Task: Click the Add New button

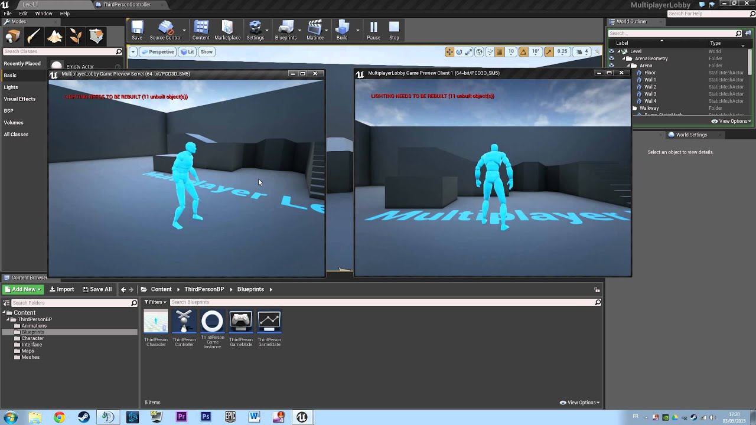Action: [x=23, y=289]
